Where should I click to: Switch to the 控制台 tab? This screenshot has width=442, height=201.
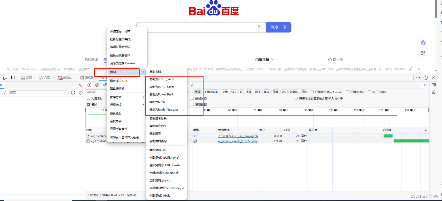[65, 78]
